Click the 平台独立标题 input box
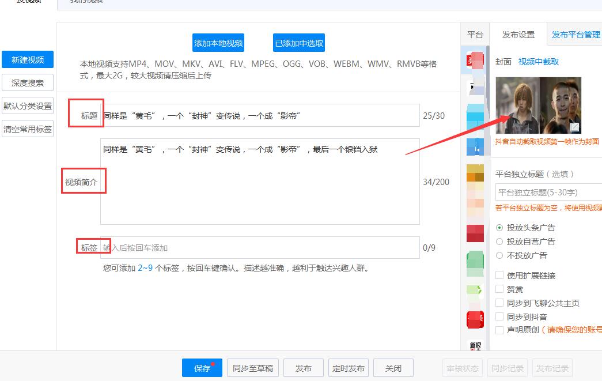Viewport: 602px width, 381px height. tap(548, 193)
